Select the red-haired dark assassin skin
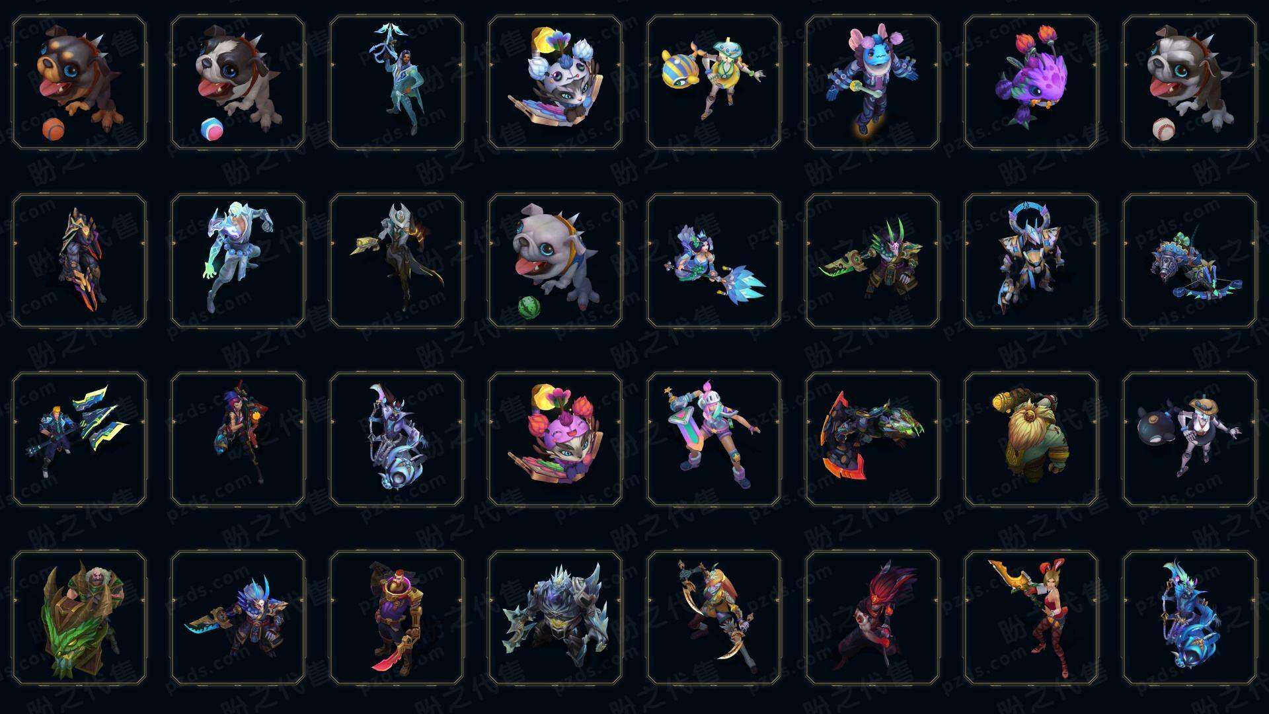The image size is (1269, 714). point(872,617)
